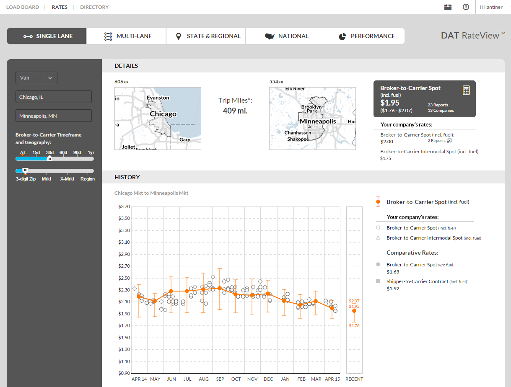Switch to the Multi-Lane tab
The height and width of the screenshot is (387, 511).
point(126,36)
